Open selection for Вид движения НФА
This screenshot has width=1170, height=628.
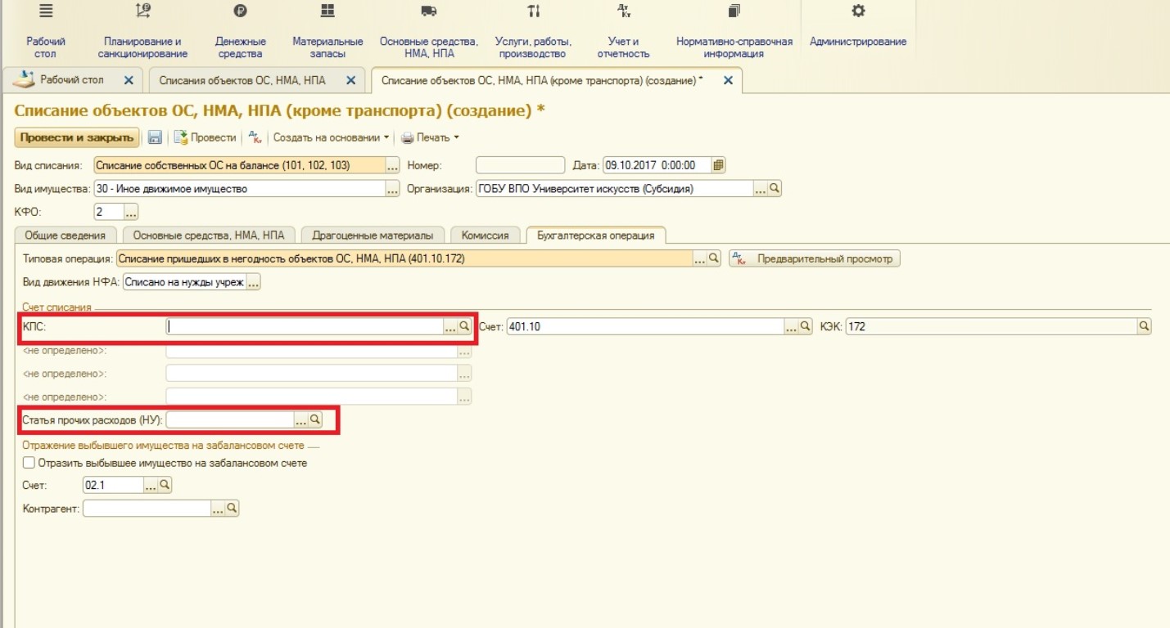pyautogui.click(x=253, y=282)
